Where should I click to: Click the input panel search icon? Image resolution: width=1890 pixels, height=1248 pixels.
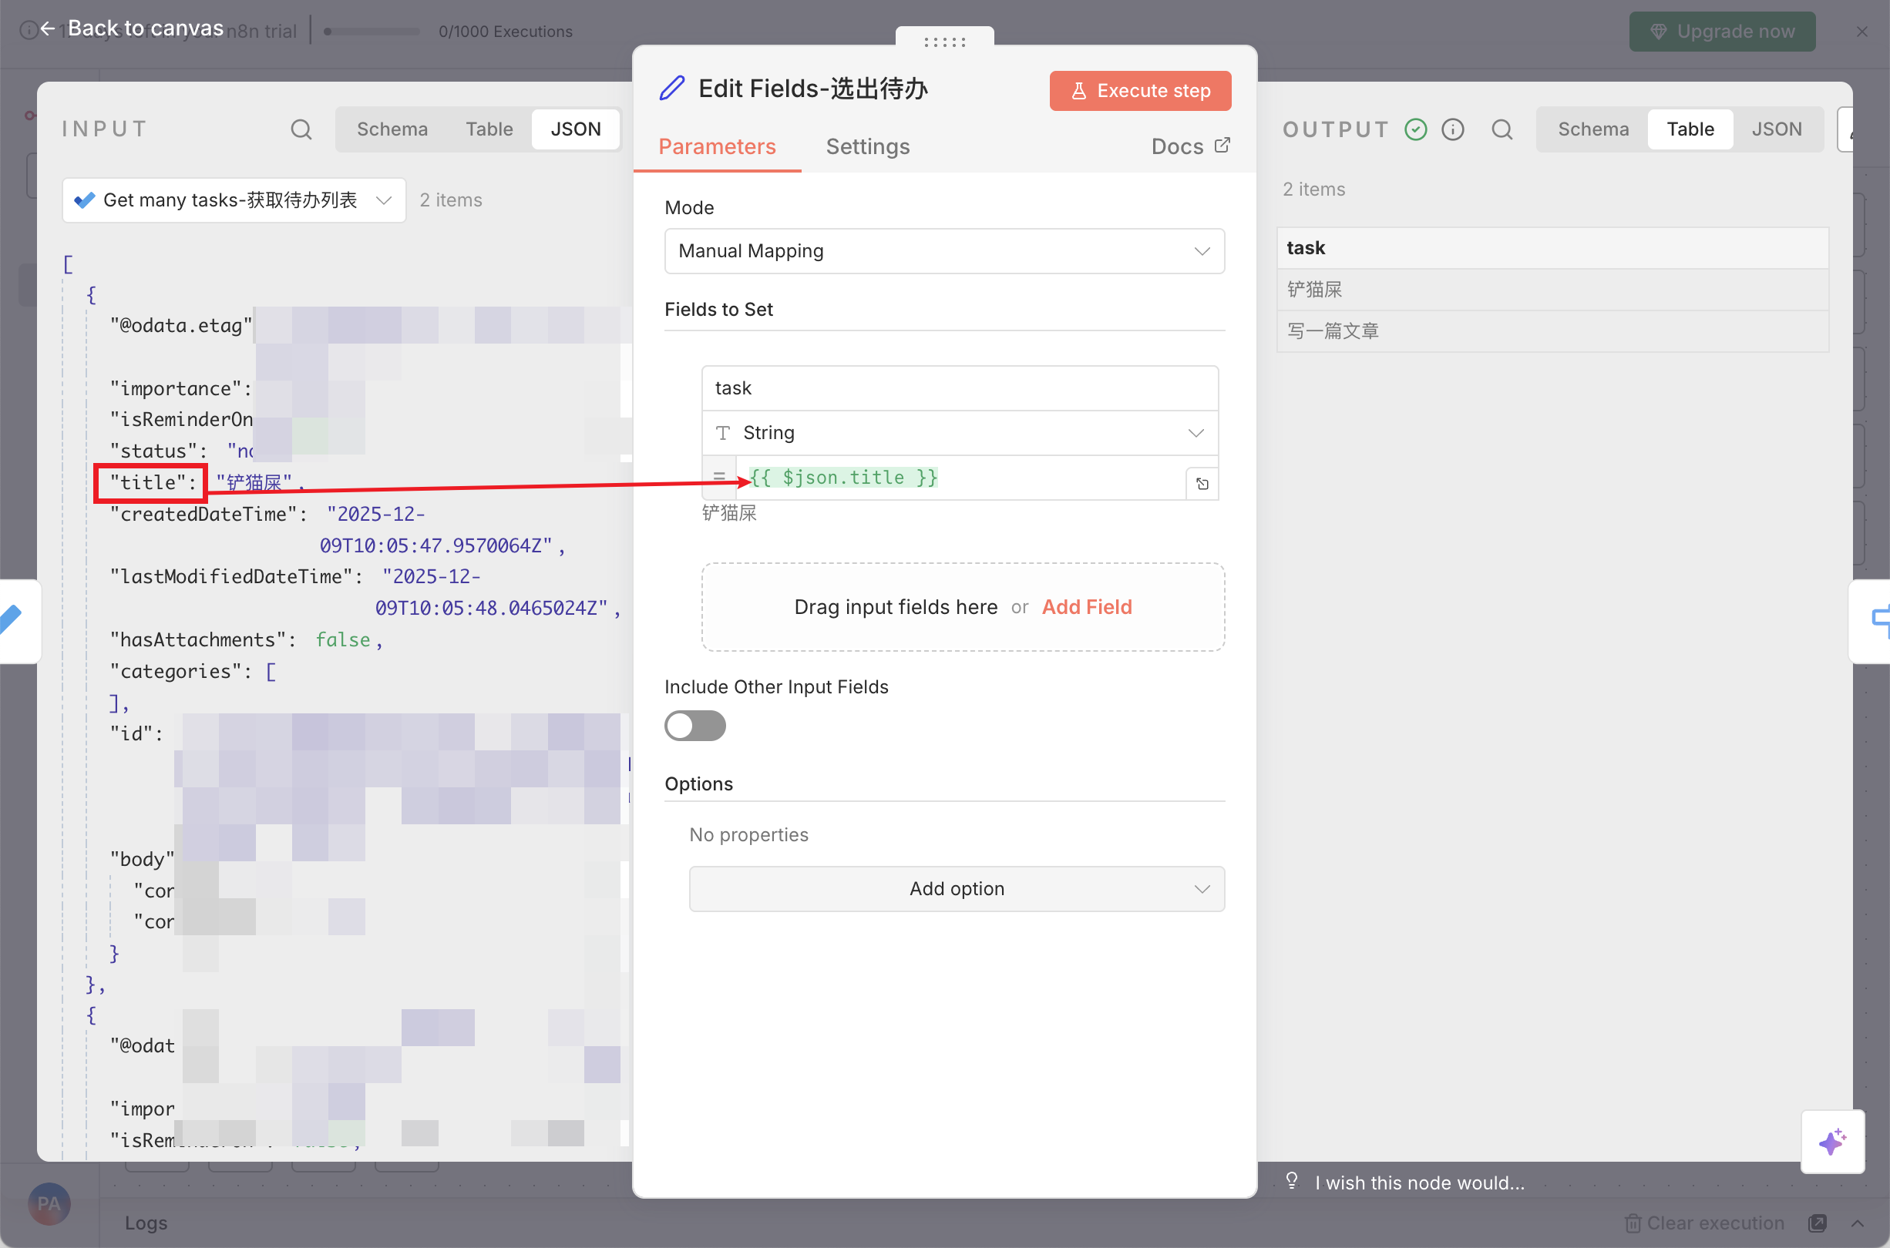pos(301,129)
